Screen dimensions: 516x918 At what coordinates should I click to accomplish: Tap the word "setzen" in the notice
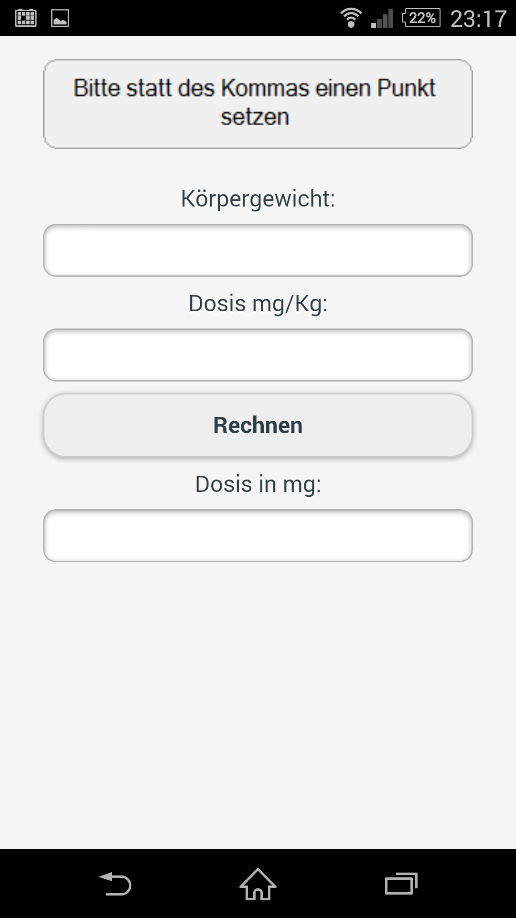(x=255, y=117)
